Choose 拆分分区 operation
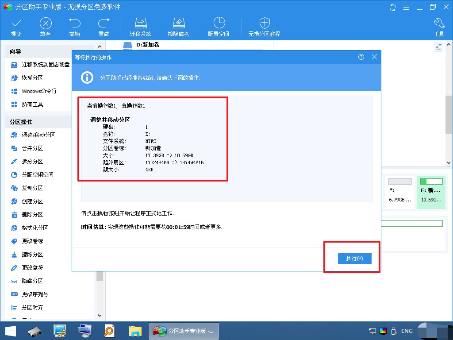Image resolution: width=453 pixels, height=340 pixels. pos(27,162)
